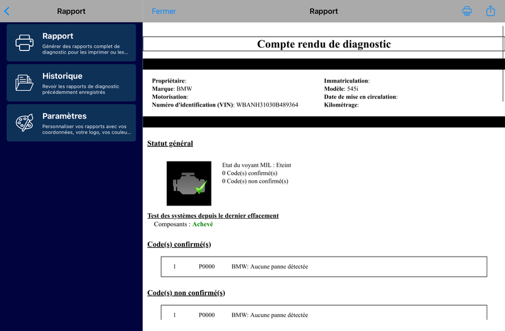Click the Historique folder icon
The image size is (505, 331).
tap(25, 83)
